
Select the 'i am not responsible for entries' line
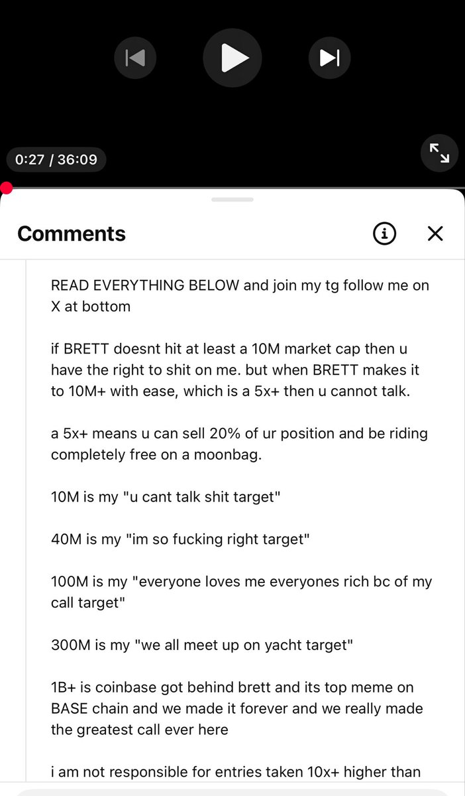coord(236,772)
